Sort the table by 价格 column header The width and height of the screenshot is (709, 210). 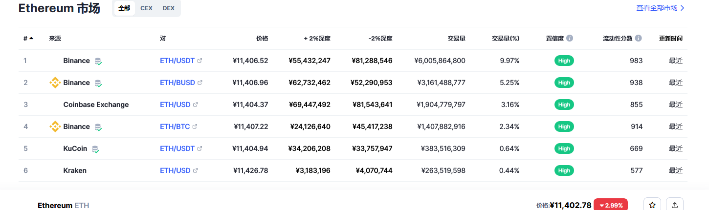(262, 38)
